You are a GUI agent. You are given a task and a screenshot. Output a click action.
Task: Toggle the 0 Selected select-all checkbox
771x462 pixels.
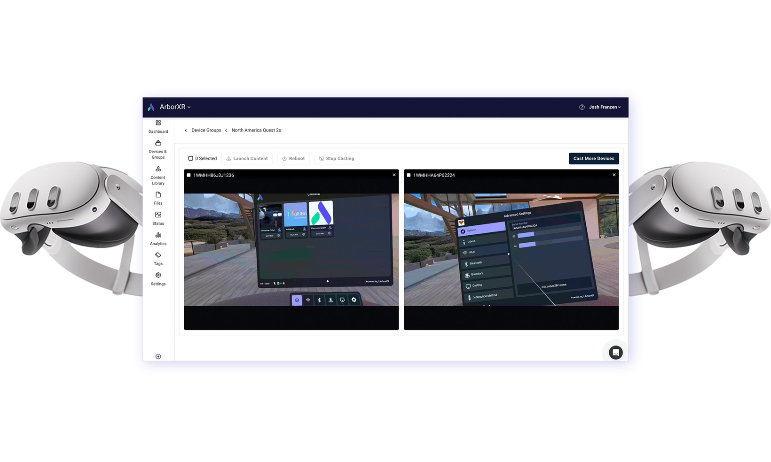coord(190,158)
